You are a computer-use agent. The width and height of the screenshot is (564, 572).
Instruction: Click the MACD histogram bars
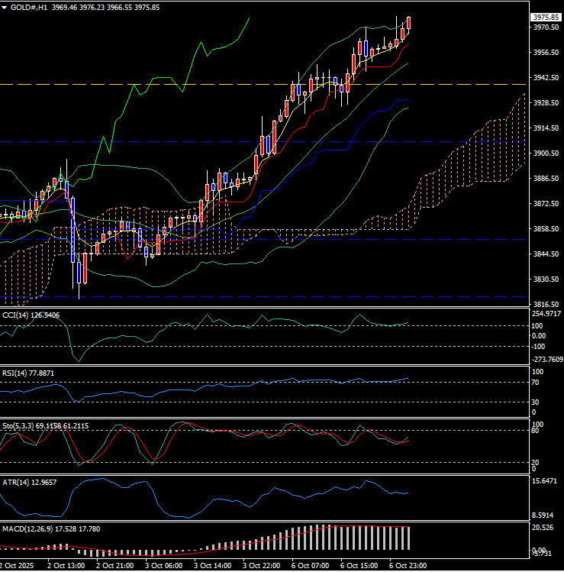[x=343, y=538]
